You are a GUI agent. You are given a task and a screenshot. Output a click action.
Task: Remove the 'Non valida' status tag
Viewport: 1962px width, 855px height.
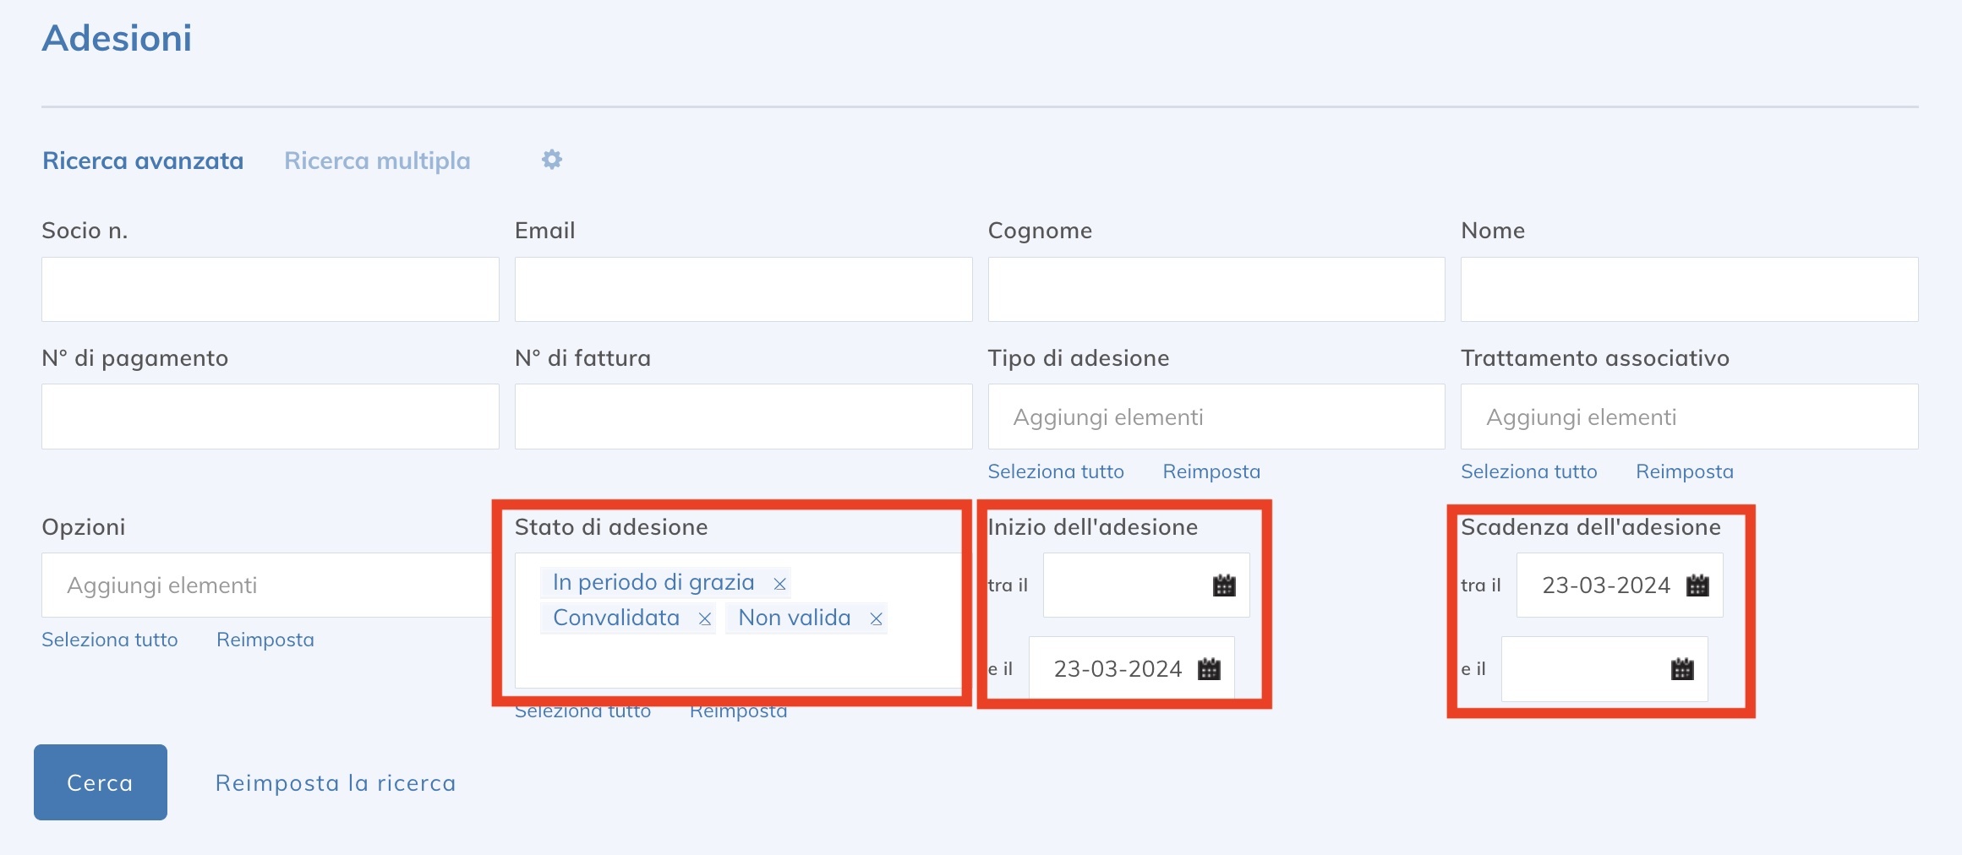click(x=876, y=619)
